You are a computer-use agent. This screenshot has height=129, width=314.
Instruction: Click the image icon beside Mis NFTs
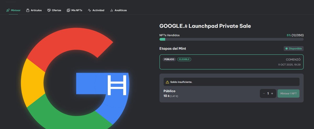point(68,10)
